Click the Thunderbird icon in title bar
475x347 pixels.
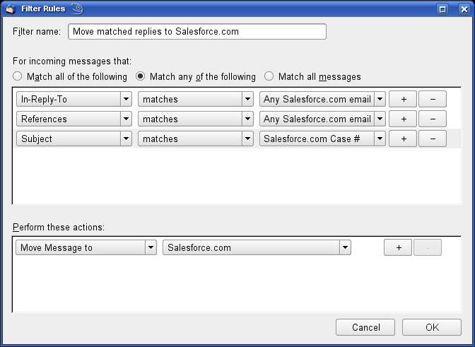[11, 8]
